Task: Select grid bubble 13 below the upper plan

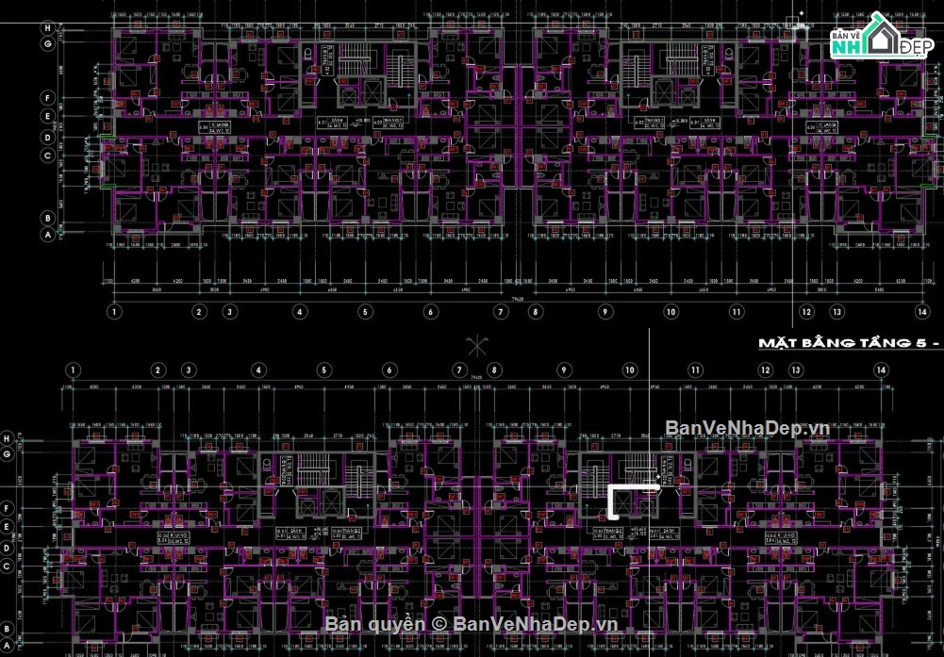Action: (836, 312)
